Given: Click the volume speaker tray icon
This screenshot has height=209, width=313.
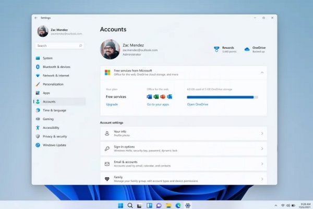Looking at the screenshot, I should pyautogui.click(x=288, y=205).
